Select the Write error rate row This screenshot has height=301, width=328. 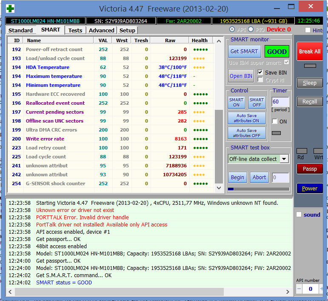click(111, 139)
